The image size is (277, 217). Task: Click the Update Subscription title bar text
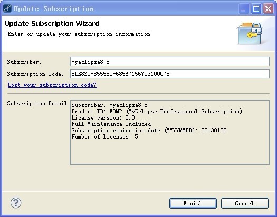point(54,8)
